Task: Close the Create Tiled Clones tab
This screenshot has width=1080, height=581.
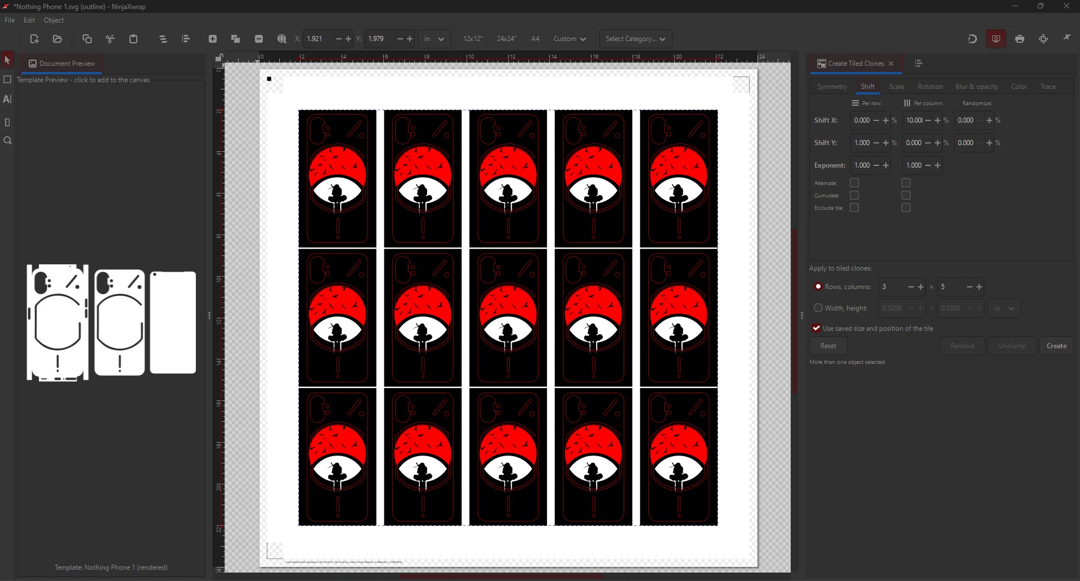Action: point(891,64)
